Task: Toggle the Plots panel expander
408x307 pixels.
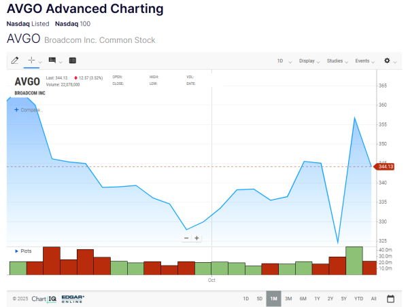Action: pos(23,251)
